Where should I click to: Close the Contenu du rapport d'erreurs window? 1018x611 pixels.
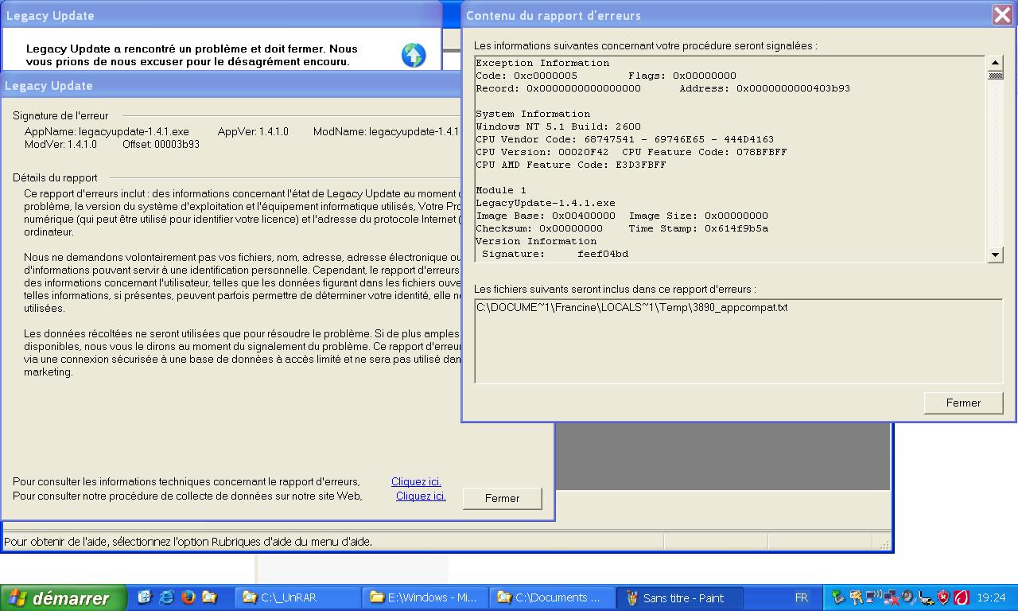coord(1002,14)
